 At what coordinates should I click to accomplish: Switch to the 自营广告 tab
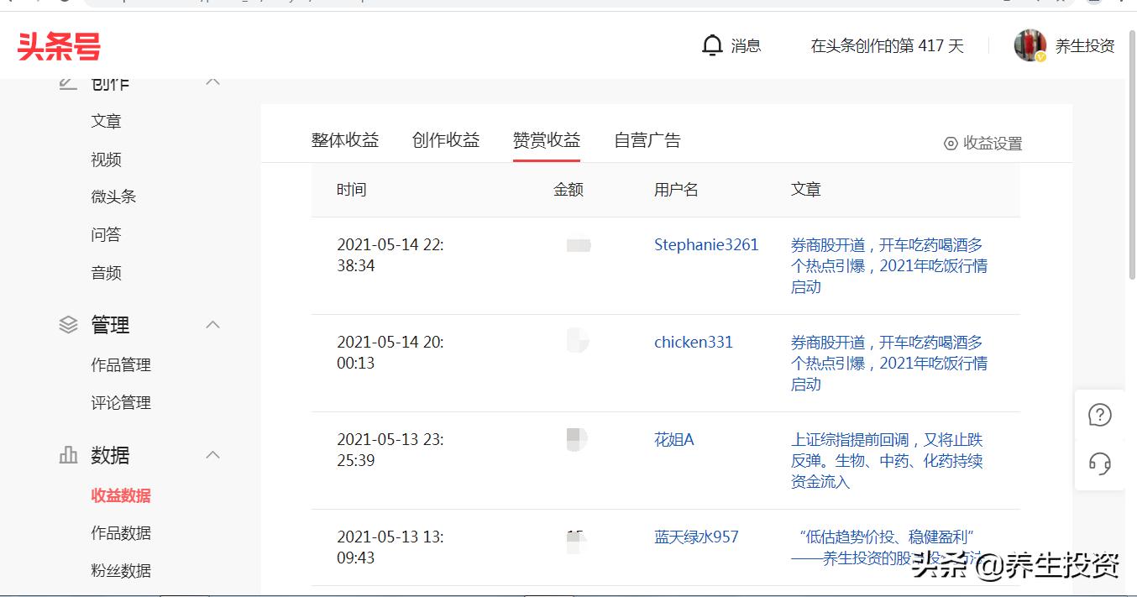pos(647,140)
